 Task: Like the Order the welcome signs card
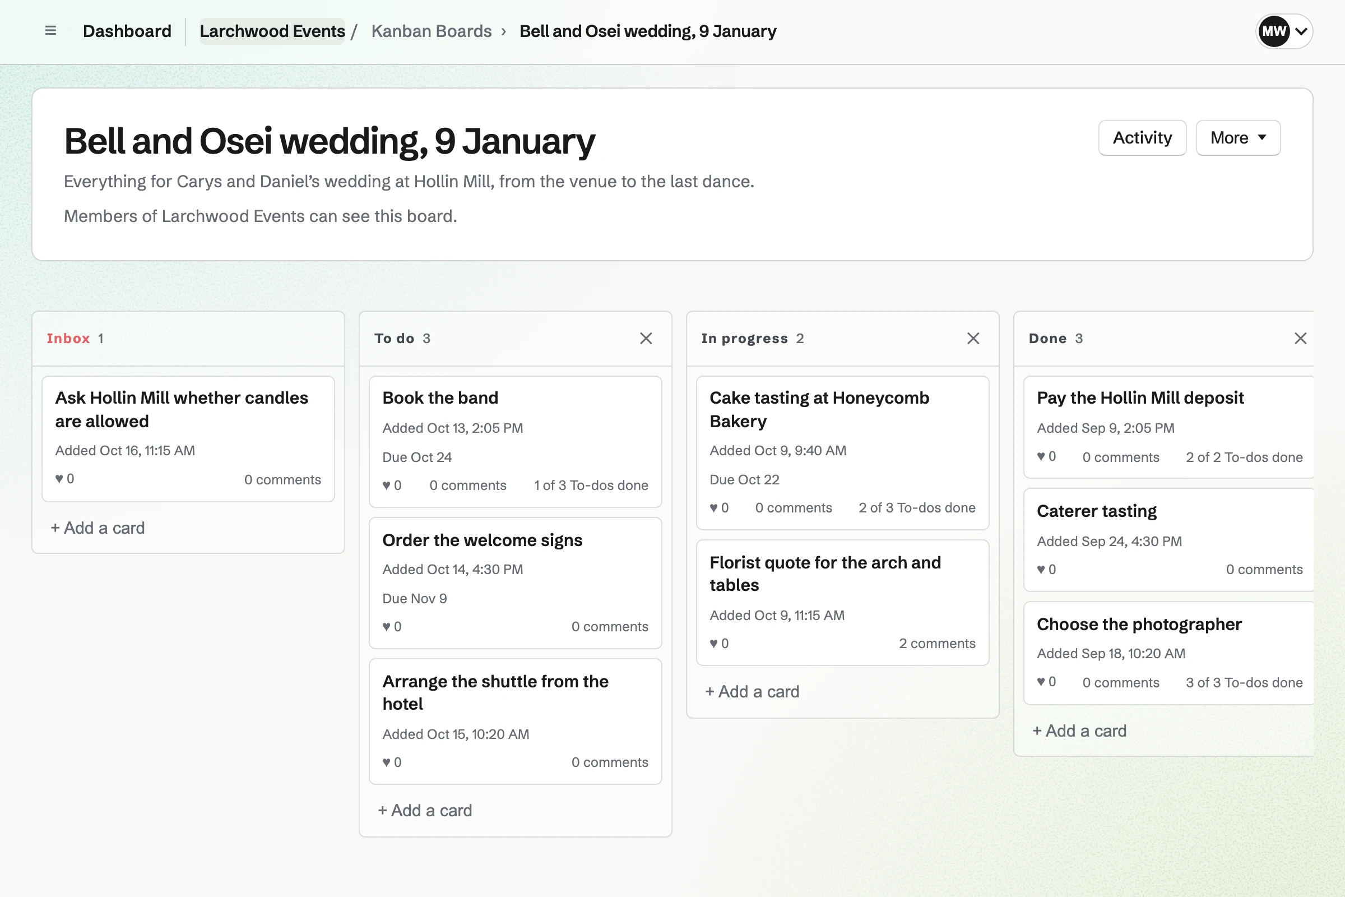(x=392, y=626)
